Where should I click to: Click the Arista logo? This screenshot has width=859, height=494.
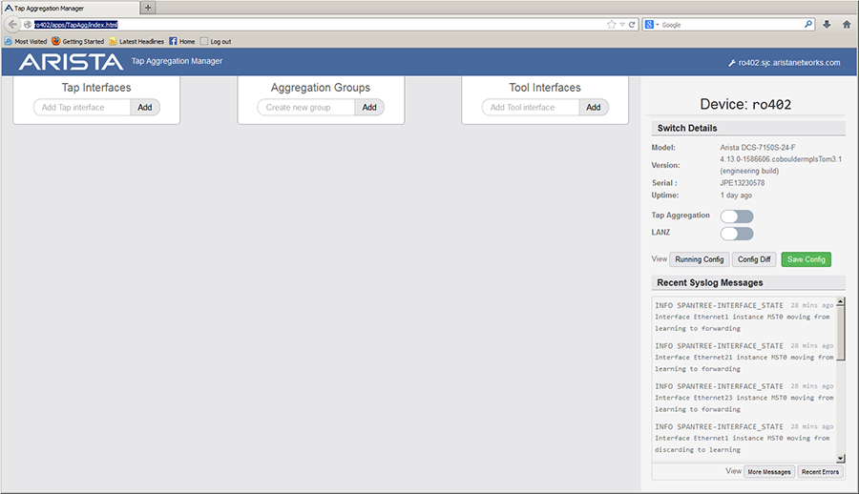click(71, 62)
